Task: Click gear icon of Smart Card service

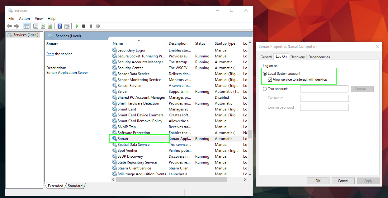Action: point(115,109)
